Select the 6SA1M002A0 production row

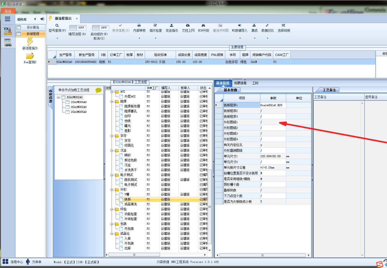click(211, 62)
